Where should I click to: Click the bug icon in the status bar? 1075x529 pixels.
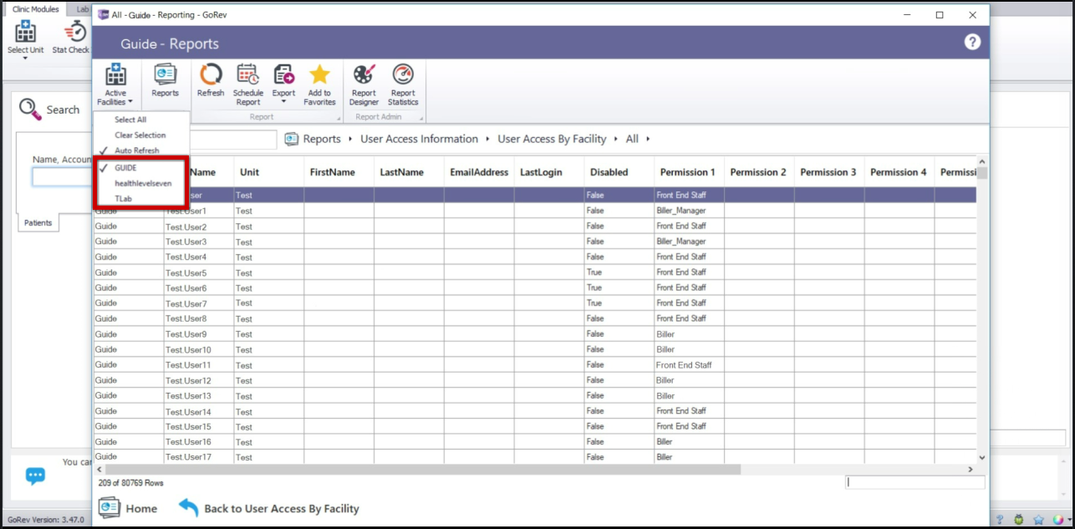(1018, 520)
